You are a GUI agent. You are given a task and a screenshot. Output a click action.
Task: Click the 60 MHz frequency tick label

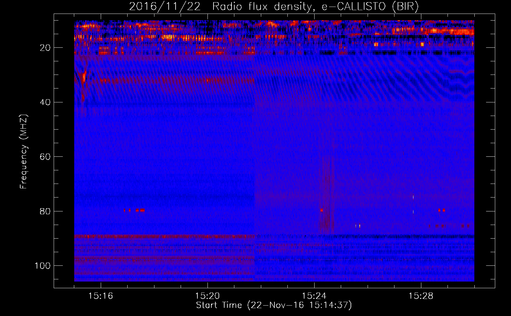click(x=45, y=157)
